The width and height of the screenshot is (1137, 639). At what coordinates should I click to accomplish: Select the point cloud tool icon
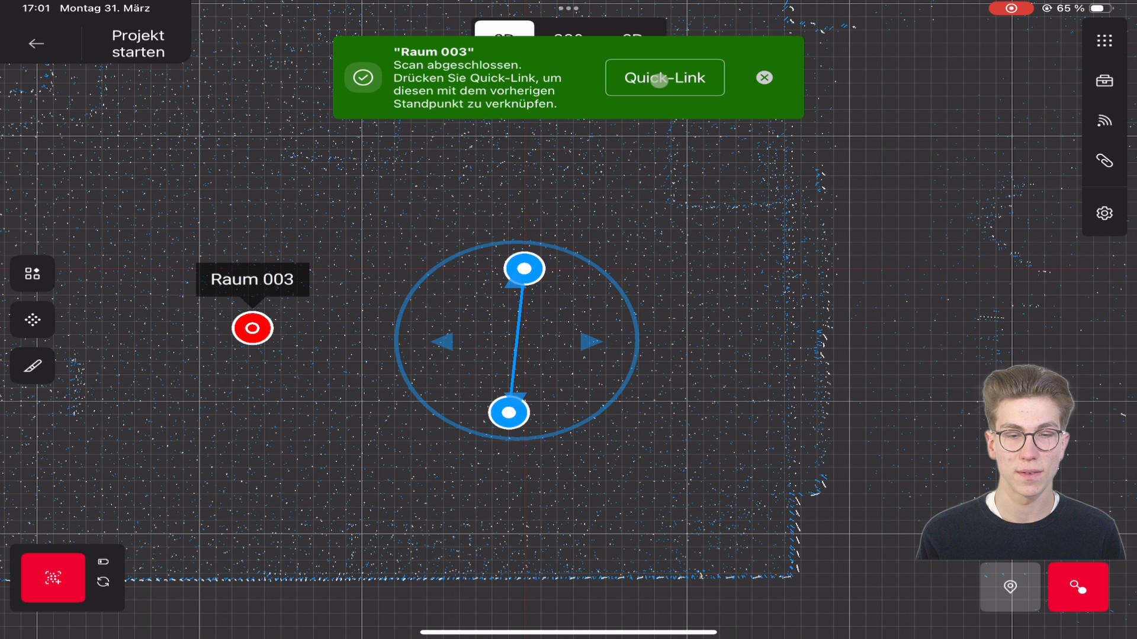(33, 320)
